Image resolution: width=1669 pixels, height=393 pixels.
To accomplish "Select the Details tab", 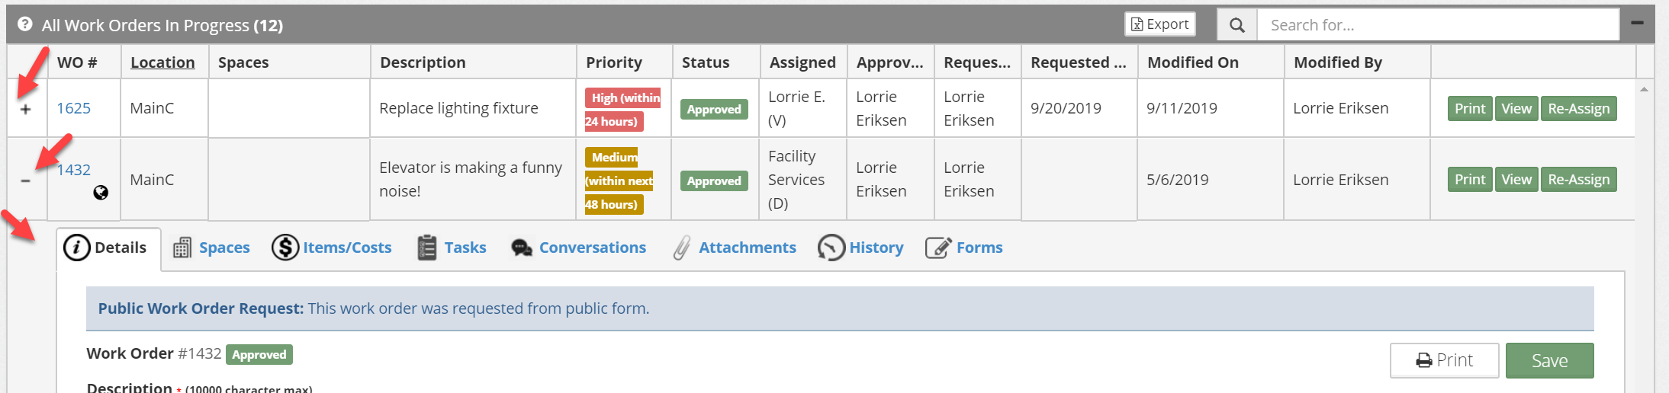I will [x=108, y=248].
